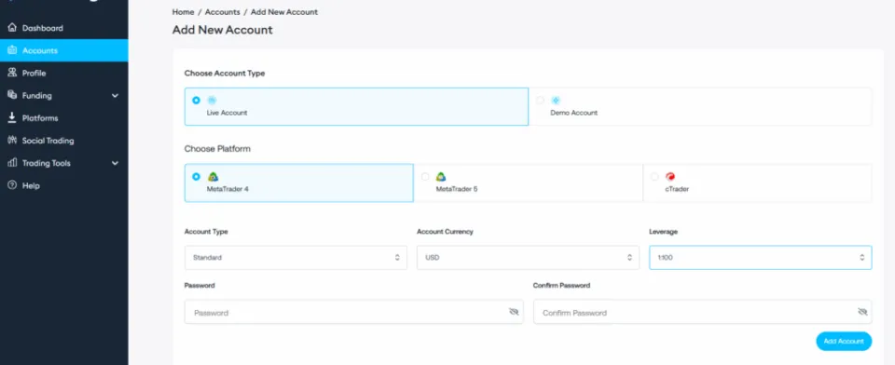Image resolution: width=895 pixels, height=365 pixels.
Task: Toggle visibility of the Password field
Action: (x=513, y=312)
